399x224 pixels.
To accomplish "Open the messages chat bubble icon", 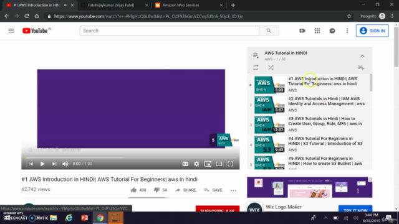I will (x=332, y=30).
